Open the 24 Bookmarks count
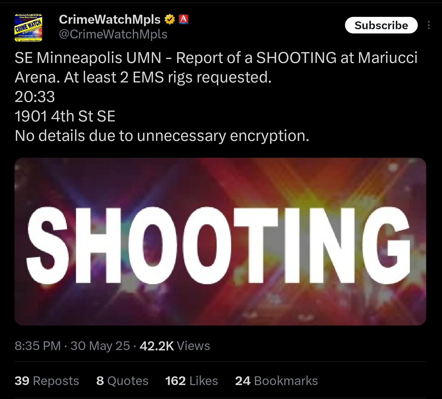This screenshot has width=442, height=399. tap(276, 381)
